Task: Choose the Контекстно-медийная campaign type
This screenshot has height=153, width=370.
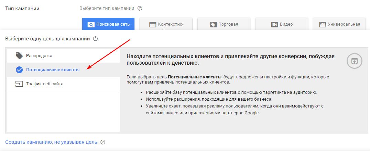Action: (166, 24)
